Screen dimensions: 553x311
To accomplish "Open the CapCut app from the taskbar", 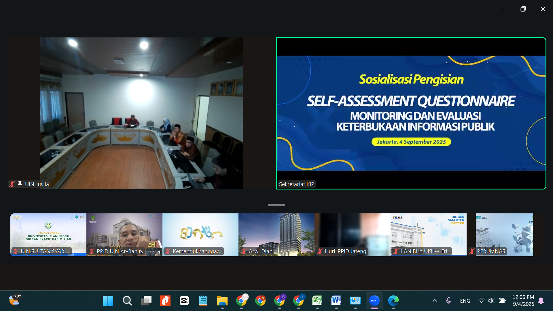I will (x=184, y=301).
